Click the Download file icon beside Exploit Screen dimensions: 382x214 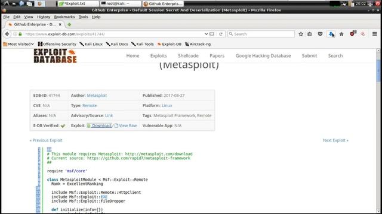(89, 125)
